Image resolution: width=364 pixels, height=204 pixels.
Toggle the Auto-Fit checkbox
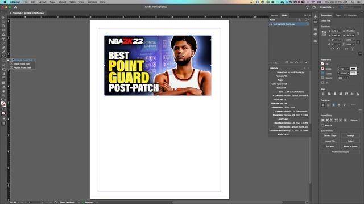pyautogui.click(x=322, y=125)
